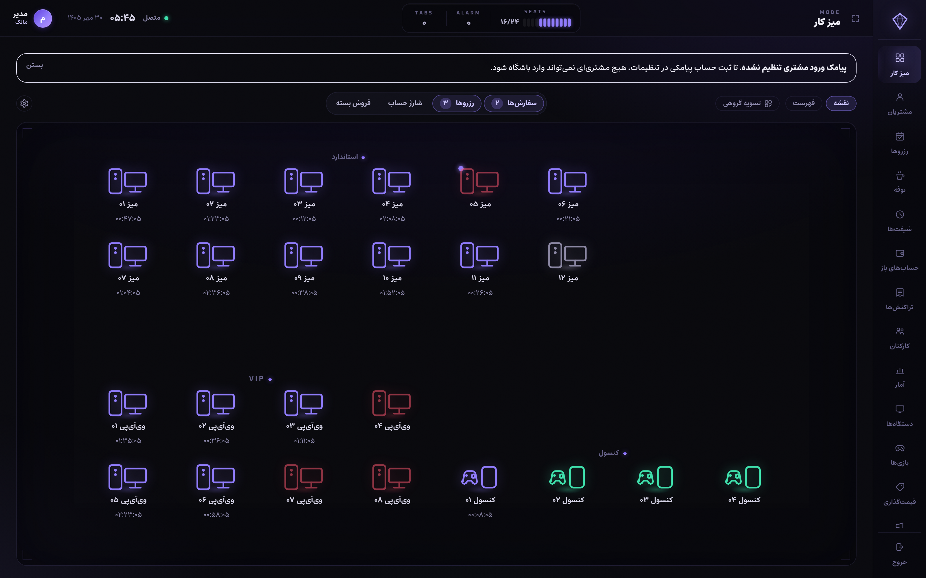
Task: Open میز کار dashboard in sidebar
Action: [899, 65]
